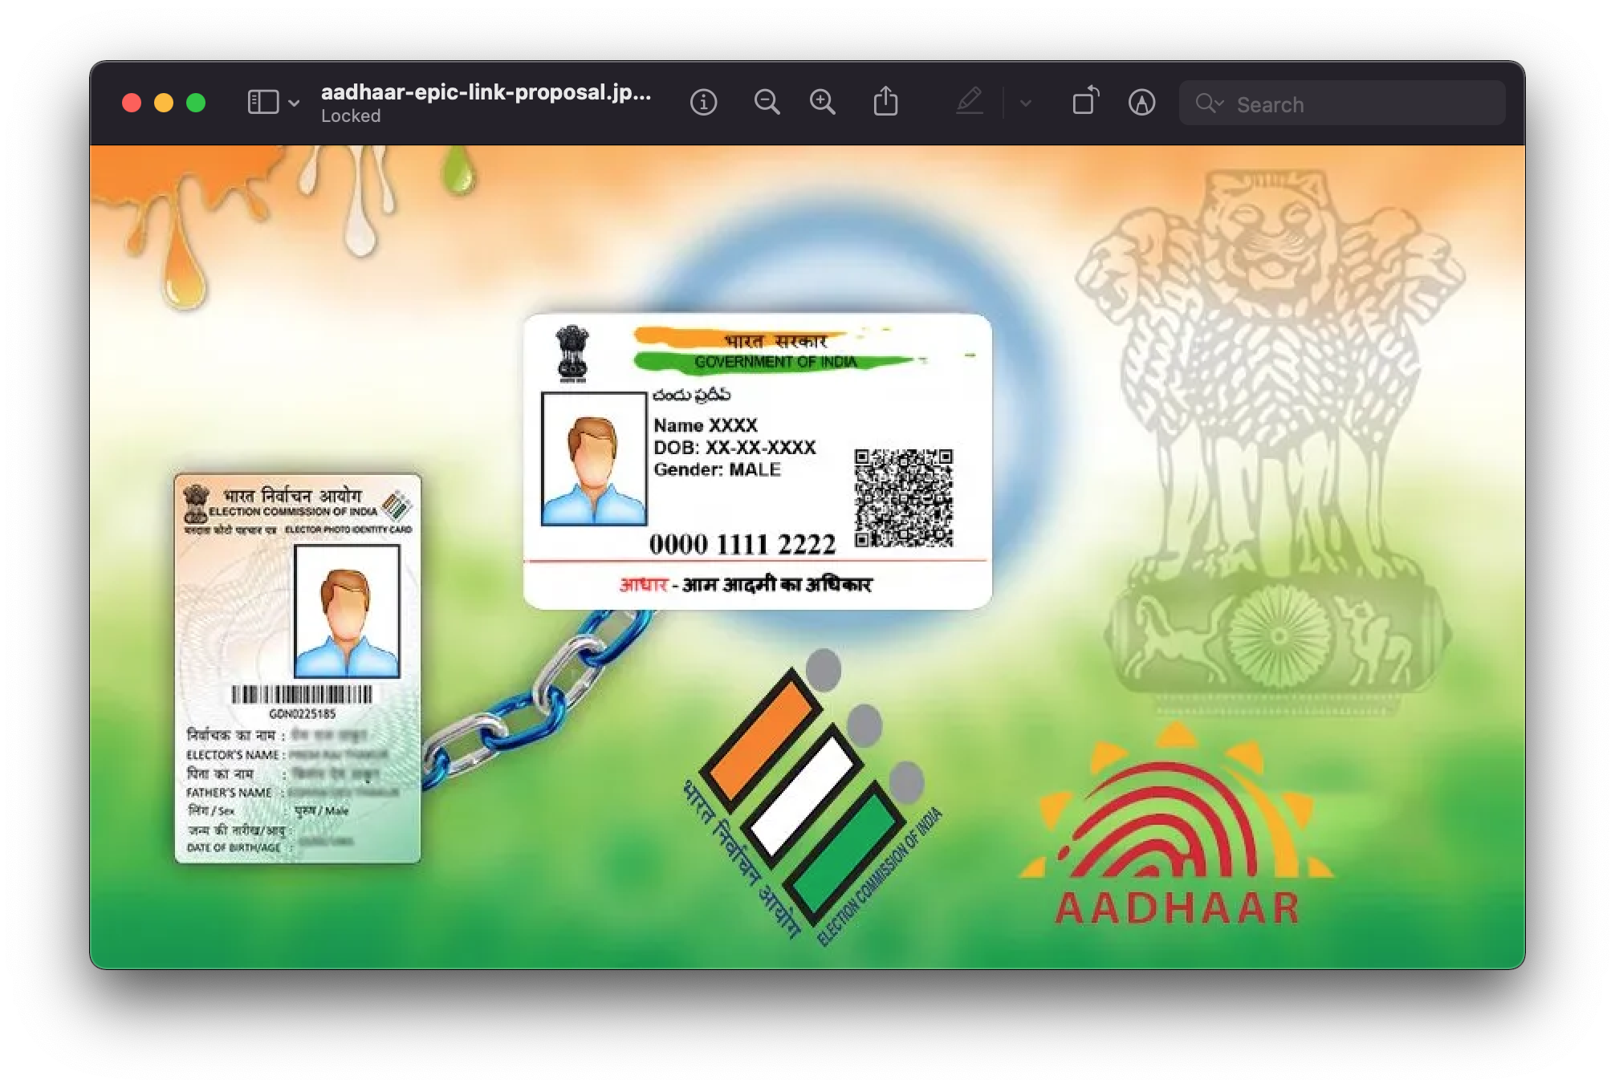1615x1088 pixels.
Task: Click the Locked status label
Action: [x=351, y=116]
